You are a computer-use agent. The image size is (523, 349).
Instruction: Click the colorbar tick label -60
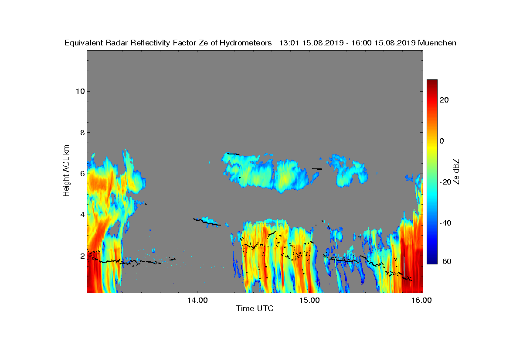click(445, 261)
